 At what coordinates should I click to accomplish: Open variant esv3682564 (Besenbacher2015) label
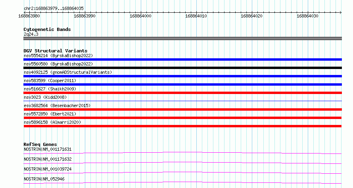pos(57,106)
